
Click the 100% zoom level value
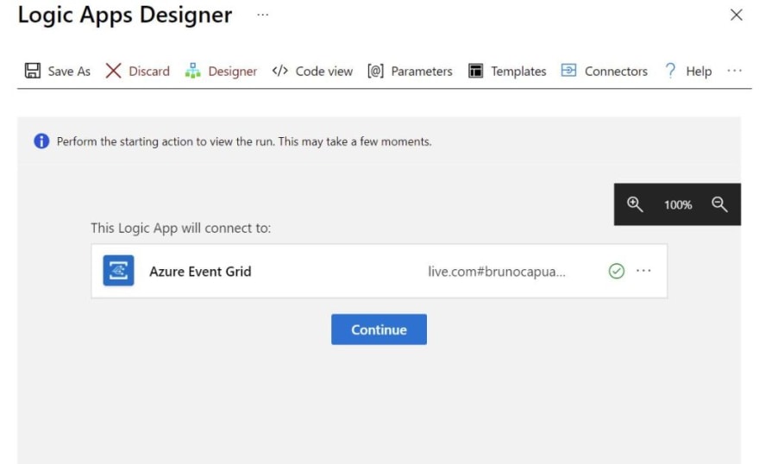678,204
